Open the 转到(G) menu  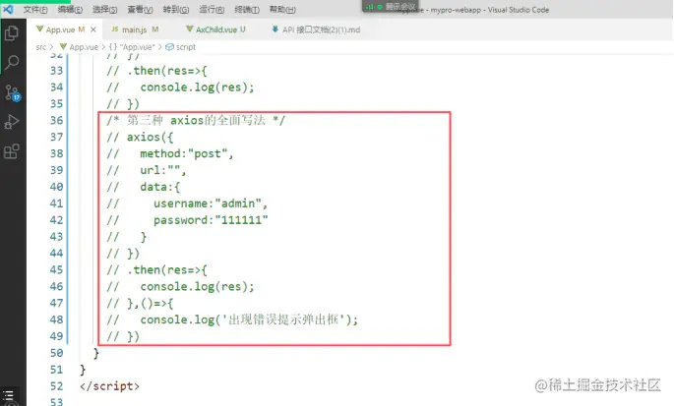[x=176, y=10]
